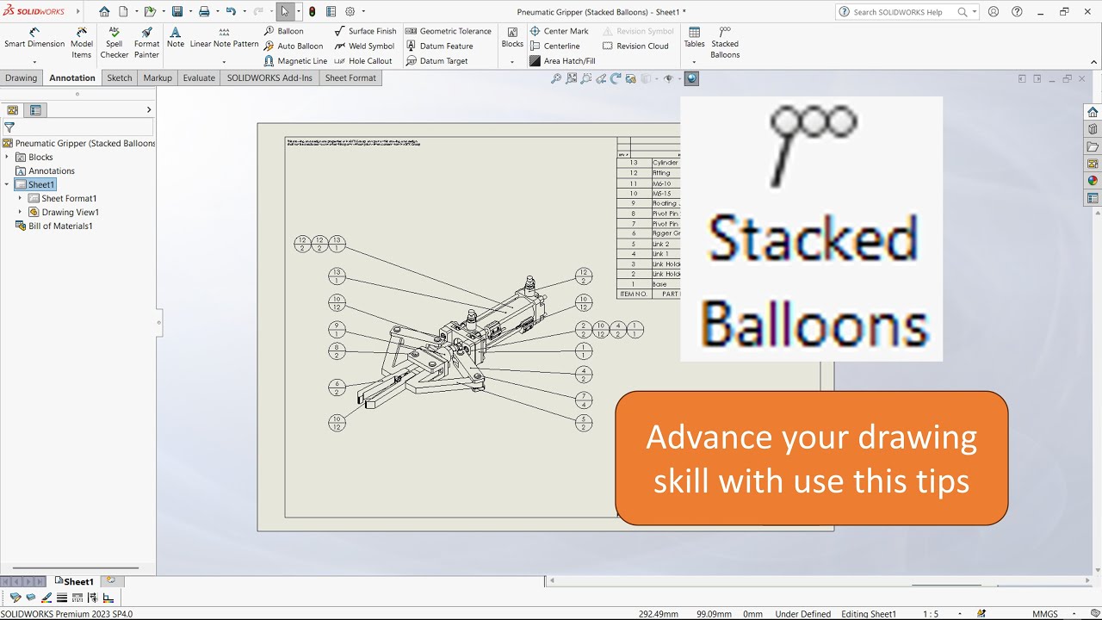The height and width of the screenshot is (620, 1102).
Task: Click the feature tree filter icon
Action: click(x=9, y=127)
